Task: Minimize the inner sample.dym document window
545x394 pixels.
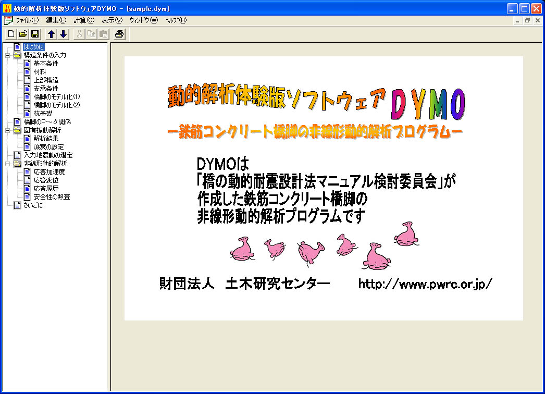Action: point(517,20)
